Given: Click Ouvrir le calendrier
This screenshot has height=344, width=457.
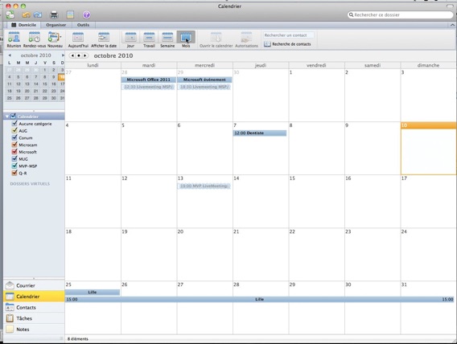Looking at the screenshot, I should (216, 40).
